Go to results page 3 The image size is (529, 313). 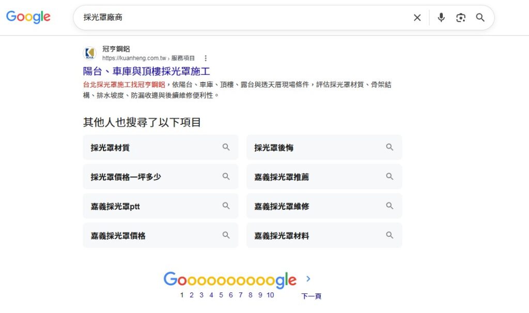click(x=201, y=295)
